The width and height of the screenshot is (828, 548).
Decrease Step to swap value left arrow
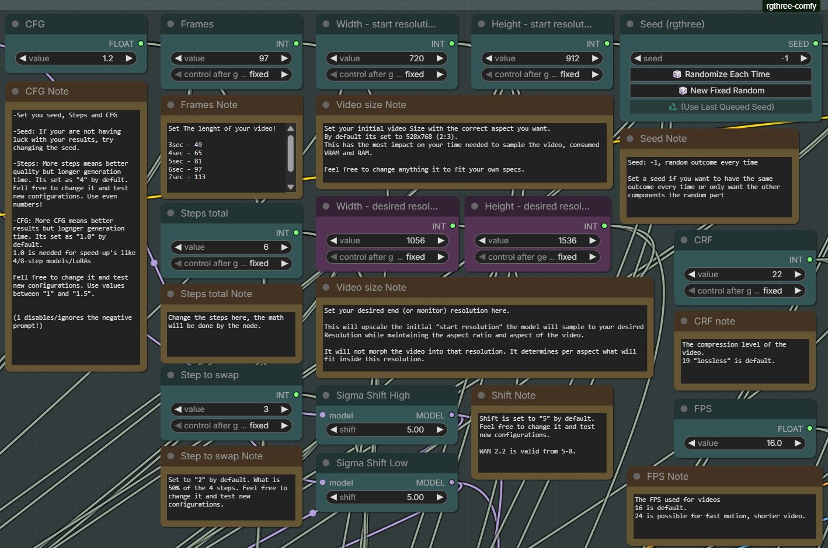[178, 409]
